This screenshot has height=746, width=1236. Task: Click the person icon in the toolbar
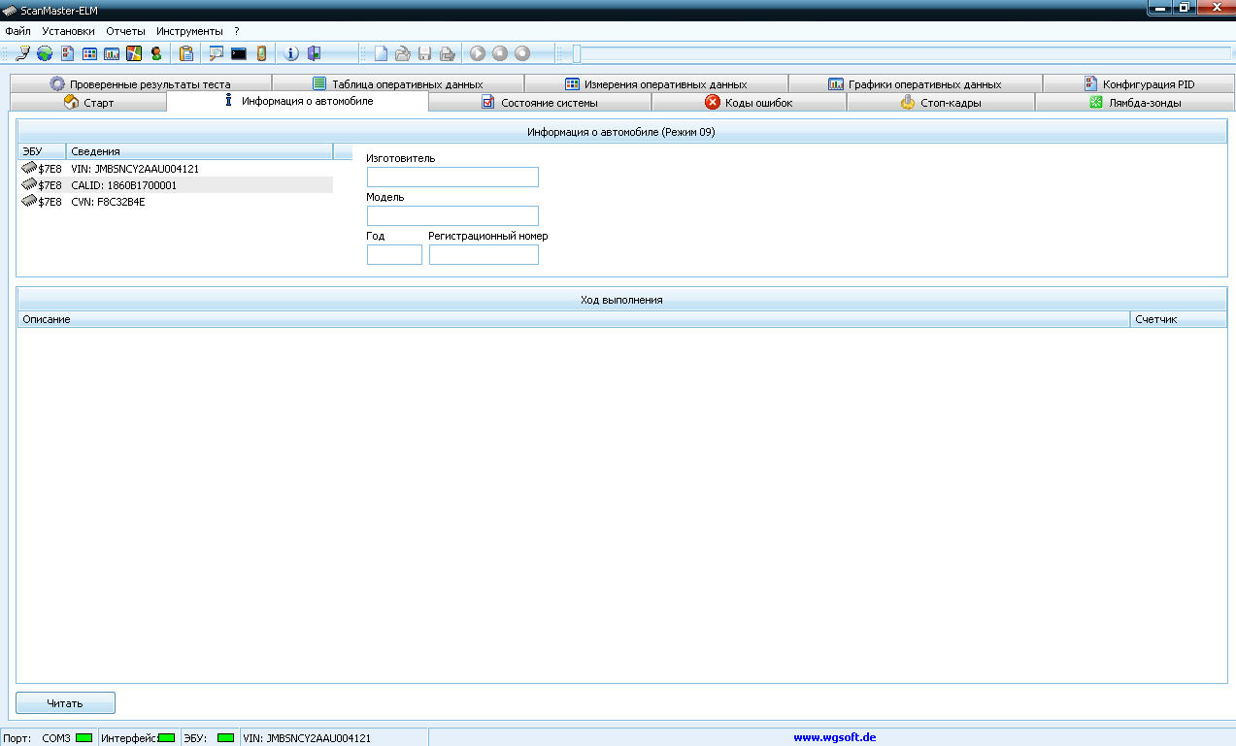click(156, 53)
